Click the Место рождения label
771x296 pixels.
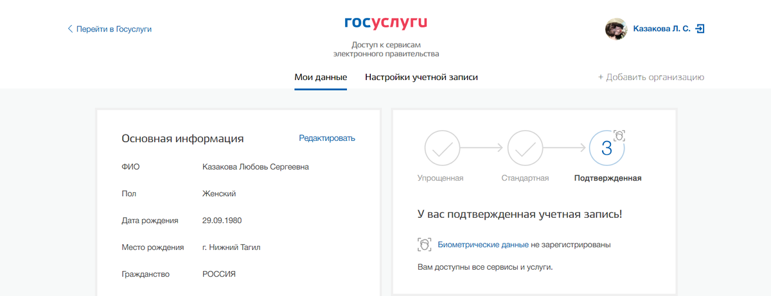click(x=153, y=247)
